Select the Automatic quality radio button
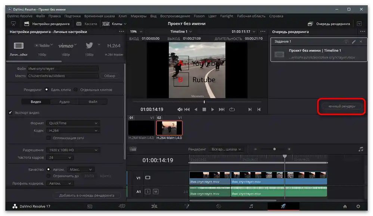 (49, 169)
